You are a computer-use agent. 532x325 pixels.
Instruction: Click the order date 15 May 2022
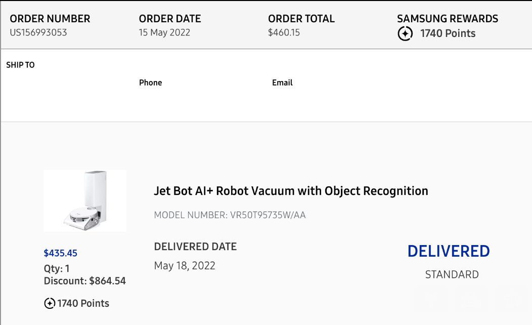pos(164,32)
